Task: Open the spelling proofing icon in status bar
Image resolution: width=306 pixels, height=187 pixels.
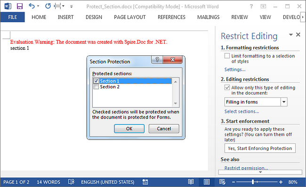Action: [x=71, y=182]
